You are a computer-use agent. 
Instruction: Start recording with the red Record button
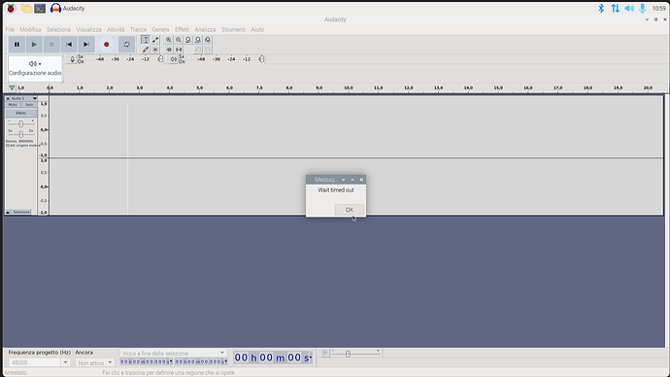pyautogui.click(x=107, y=44)
